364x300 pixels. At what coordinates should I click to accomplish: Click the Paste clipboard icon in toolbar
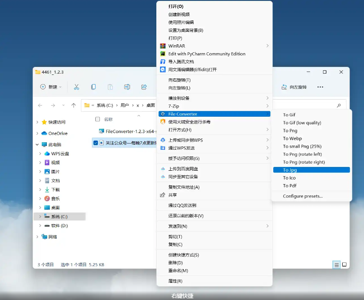[x=110, y=87]
